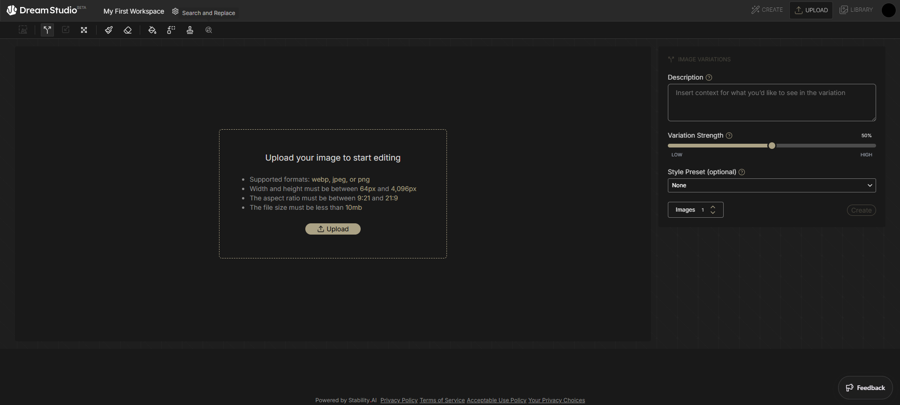This screenshot has width=900, height=405.
Task: Select the expand arrows upscale tool
Action: (x=84, y=30)
